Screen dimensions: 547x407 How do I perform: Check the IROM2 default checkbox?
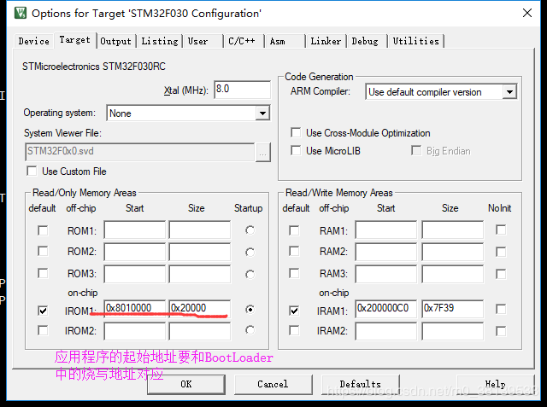pos(43,330)
